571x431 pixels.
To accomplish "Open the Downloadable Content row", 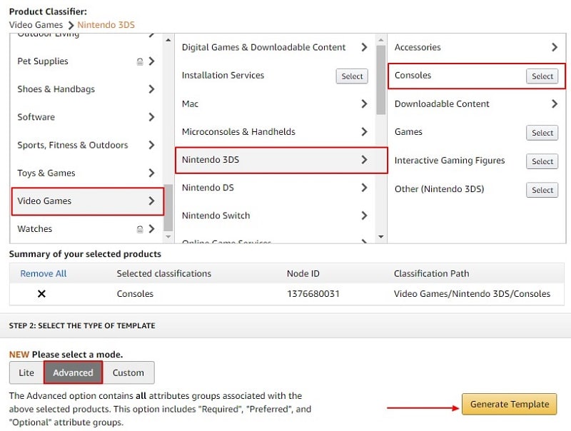I will pyautogui.click(x=476, y=104).
